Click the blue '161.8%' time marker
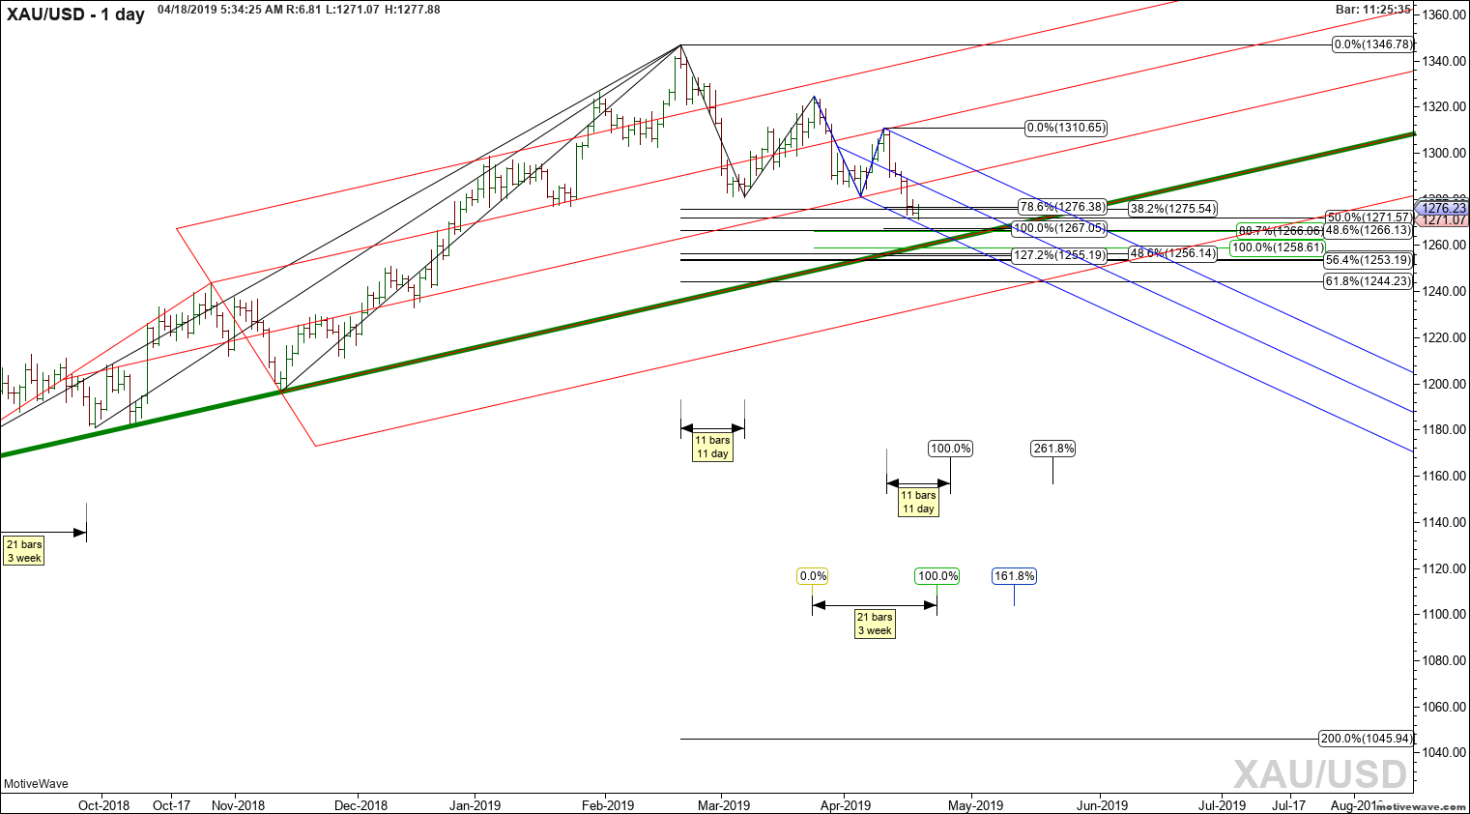The height and width of the screenshot is (814, 1470). click(x=1014, y=576)
